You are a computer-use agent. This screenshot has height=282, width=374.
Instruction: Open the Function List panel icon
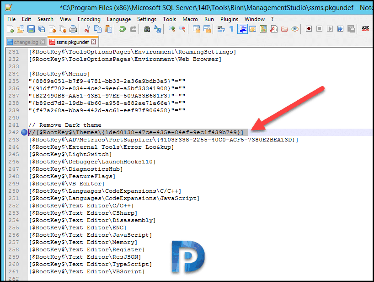274,29
